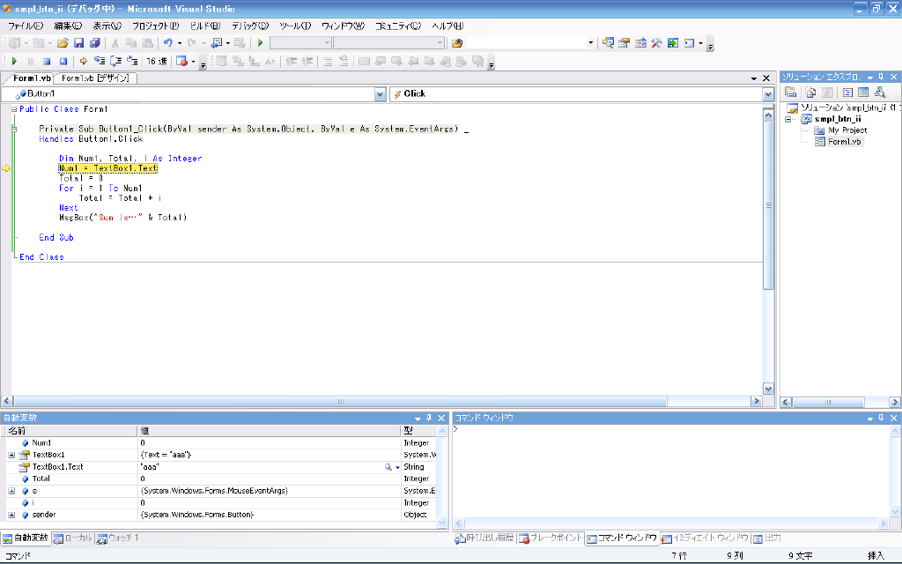Viewport: 902px width, 564px height.
Task: Open the Find in Files folder icon
Action: pyautogui.click(x=457, y=43)
